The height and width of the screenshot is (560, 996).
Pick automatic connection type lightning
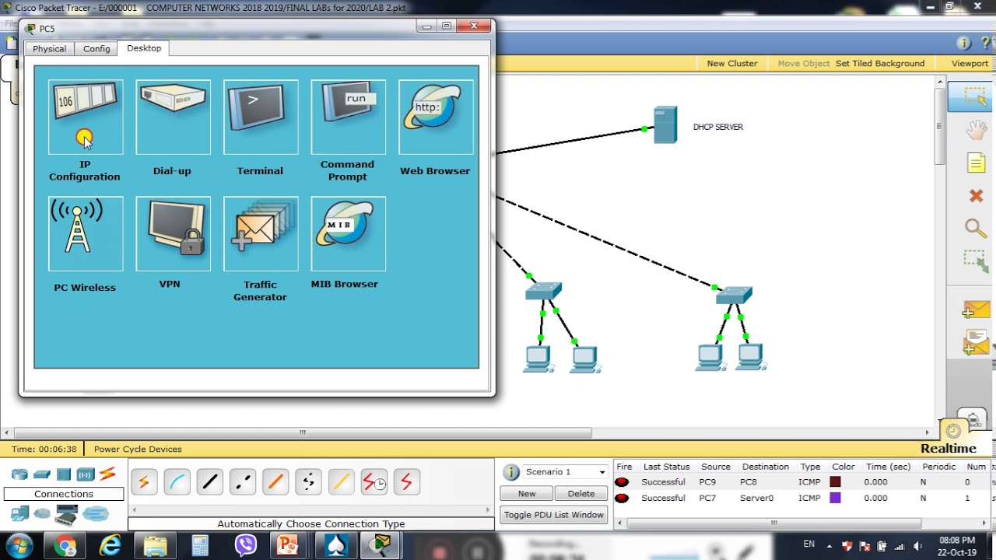144,482
